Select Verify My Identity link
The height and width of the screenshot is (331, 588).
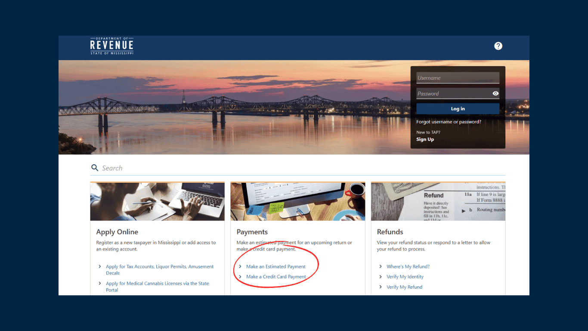click(x=405, y=277)
